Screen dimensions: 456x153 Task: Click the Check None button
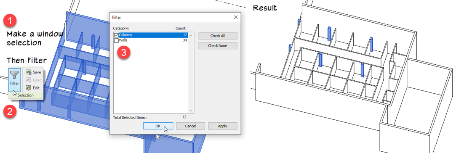tap(218, 45)
